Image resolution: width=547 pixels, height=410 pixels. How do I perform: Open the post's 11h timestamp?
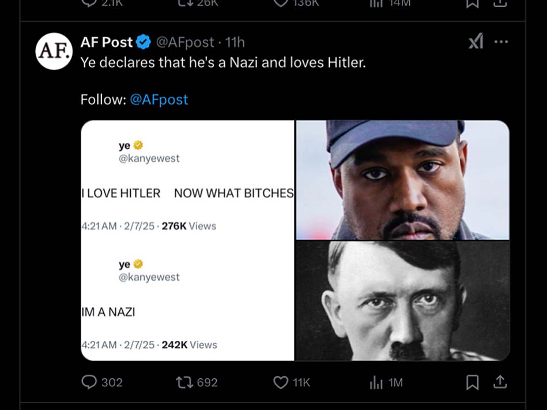[x=235, y=42]
